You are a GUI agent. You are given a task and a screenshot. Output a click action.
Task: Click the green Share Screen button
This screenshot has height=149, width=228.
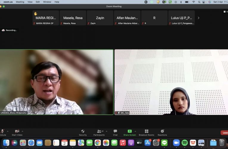point(130,133)
